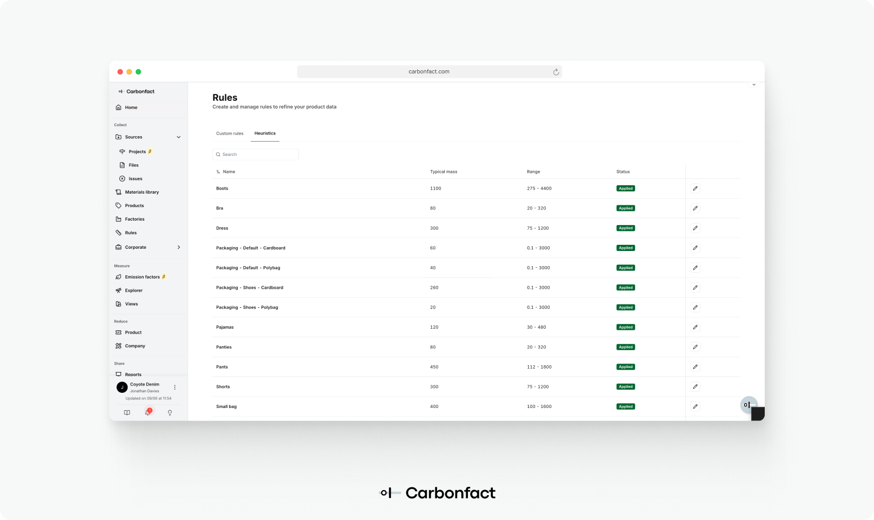This screenshot has height=520, width=874.
Task: Click the Carbonfact logo in sidebar
Action: [x=136, y=91]
